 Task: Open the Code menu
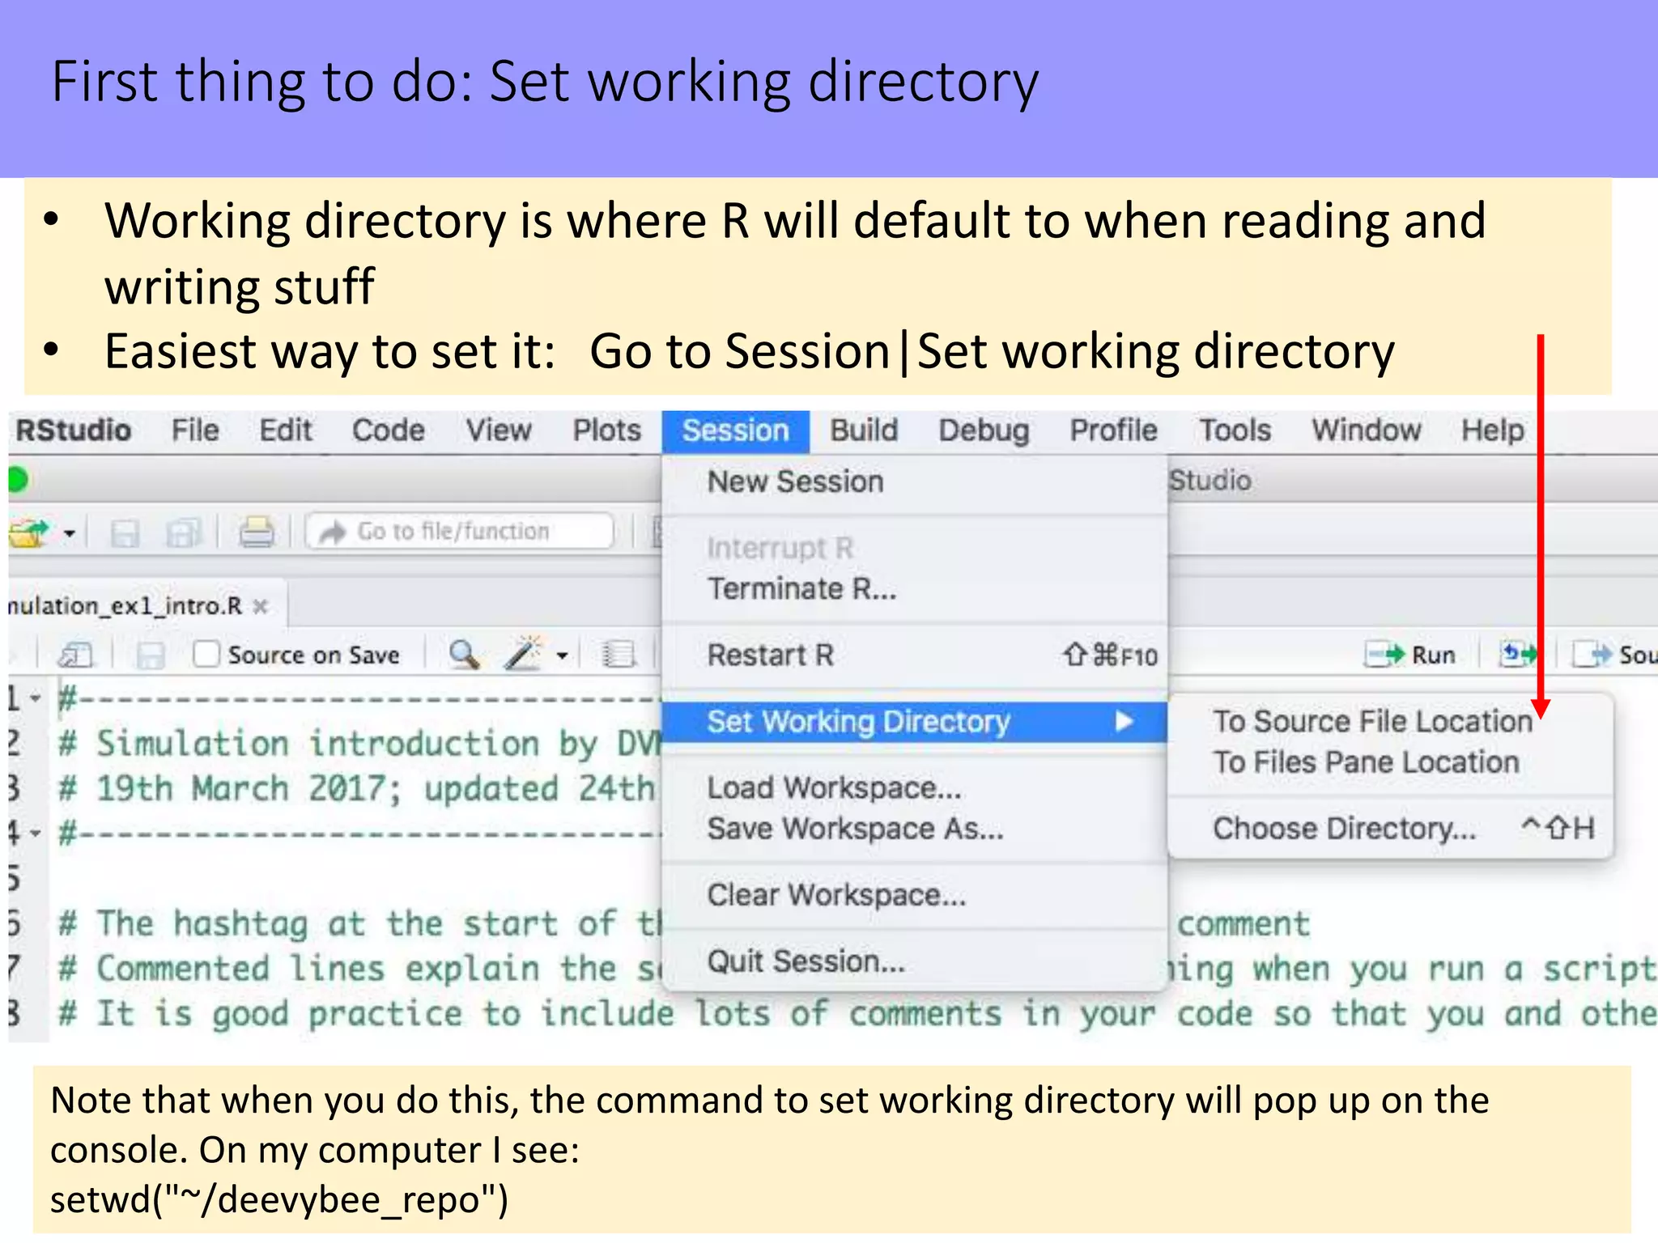[x=388, y=431]
